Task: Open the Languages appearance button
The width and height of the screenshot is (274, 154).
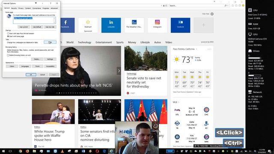Action: [25, 66]
